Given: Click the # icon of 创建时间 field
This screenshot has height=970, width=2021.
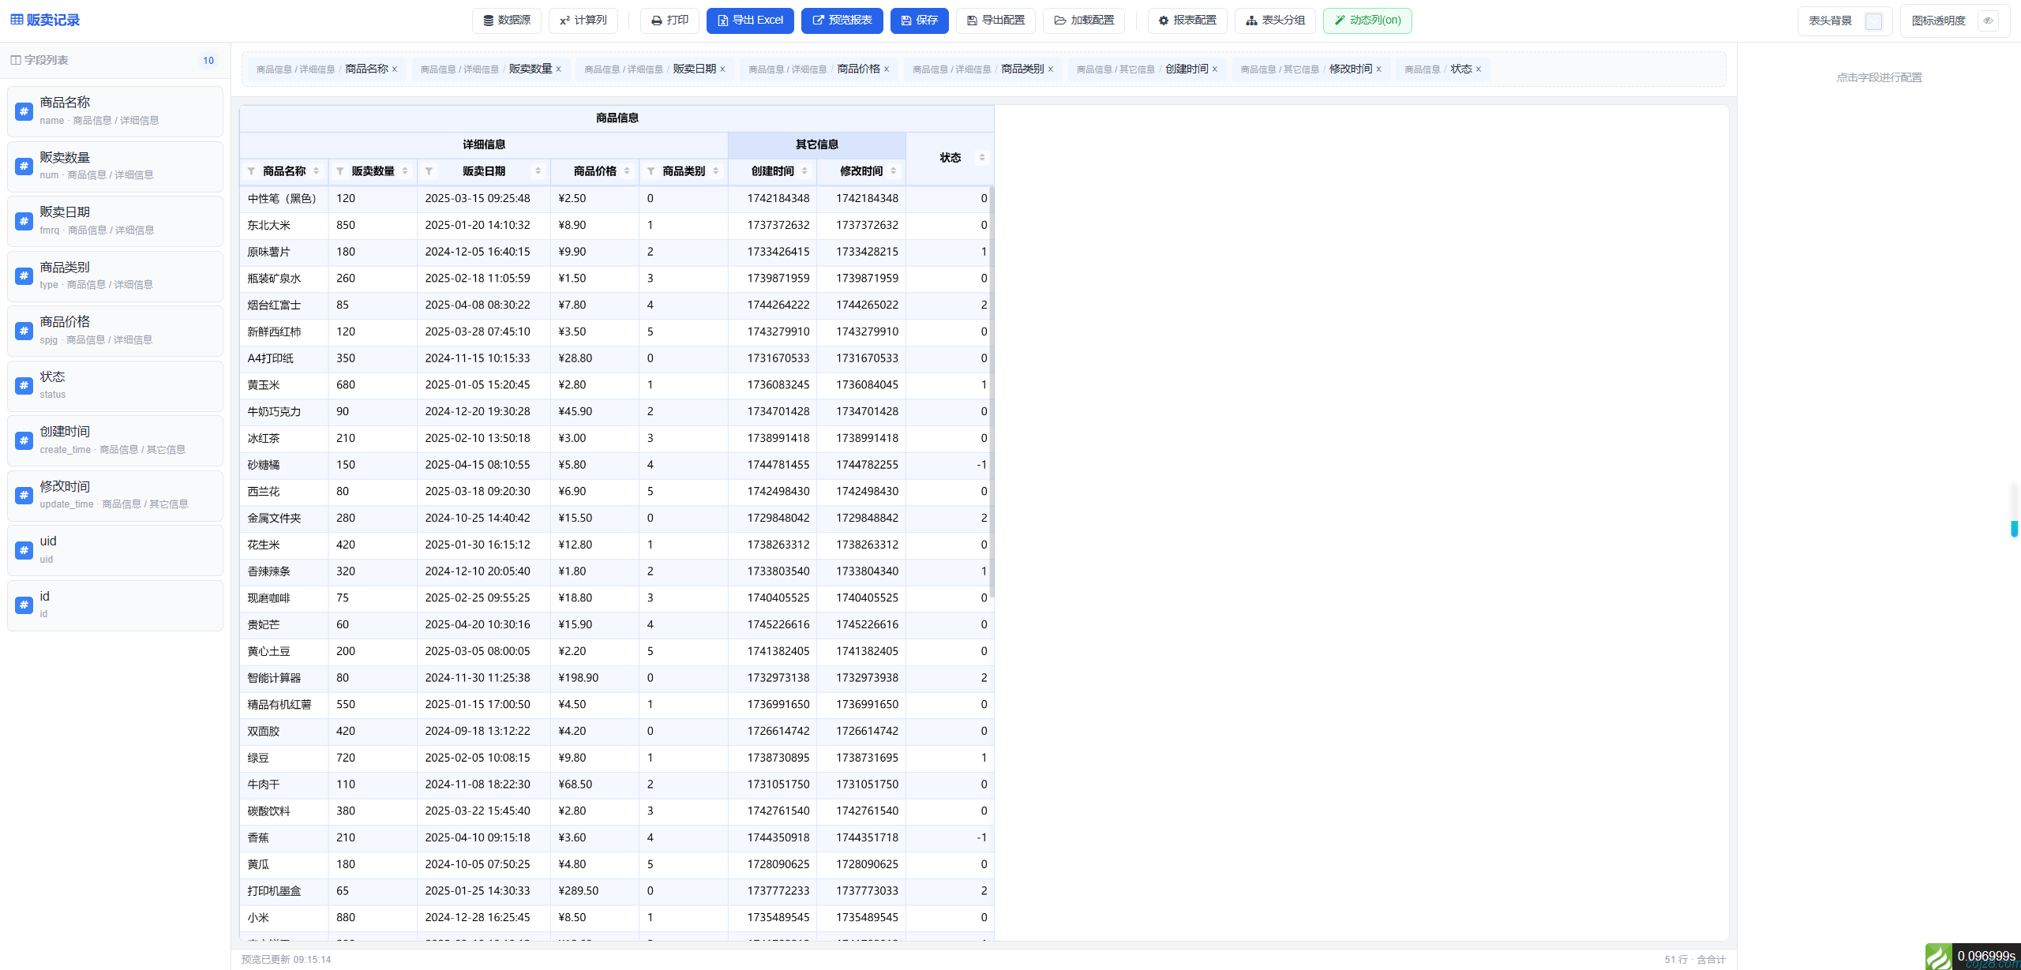Looking at the screenshot, I should (x=24, y=440).
